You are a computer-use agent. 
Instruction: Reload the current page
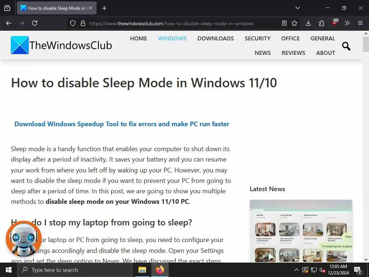coord(35,23)
